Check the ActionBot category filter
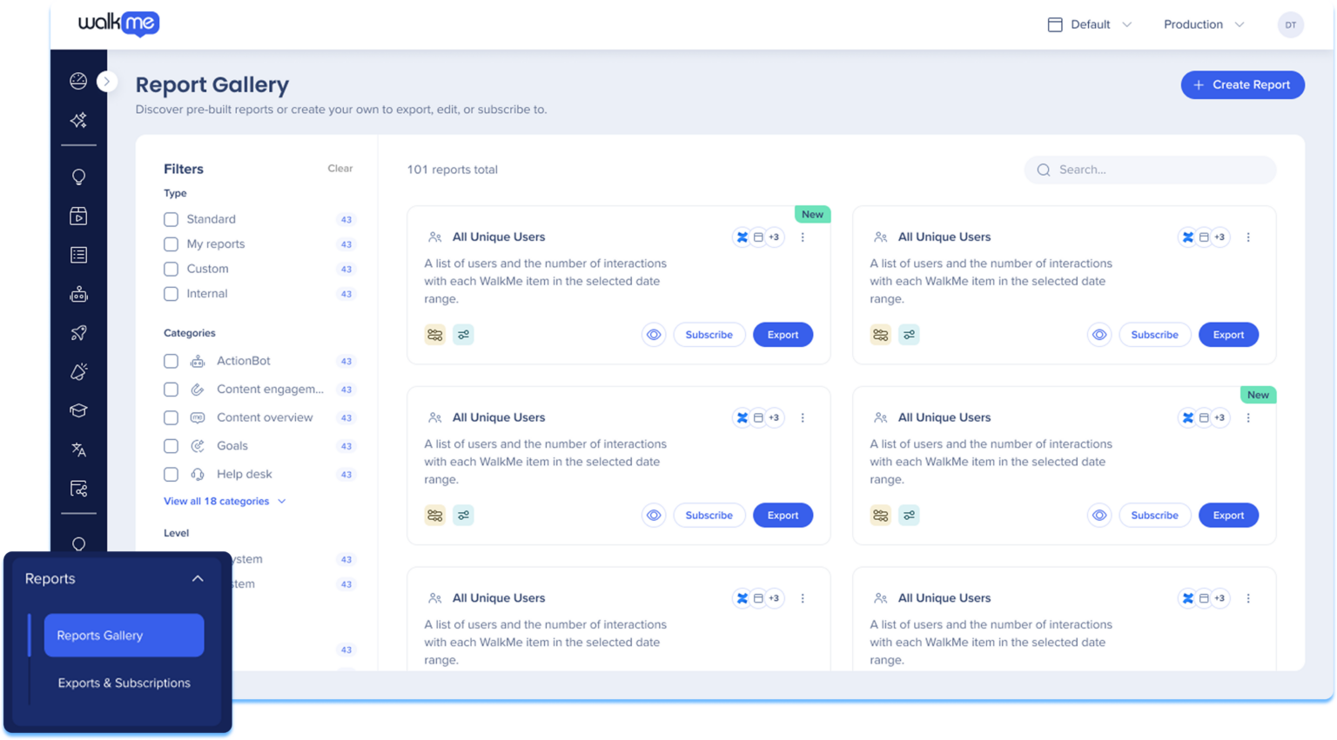1337x740 pixels. (171, 361)
